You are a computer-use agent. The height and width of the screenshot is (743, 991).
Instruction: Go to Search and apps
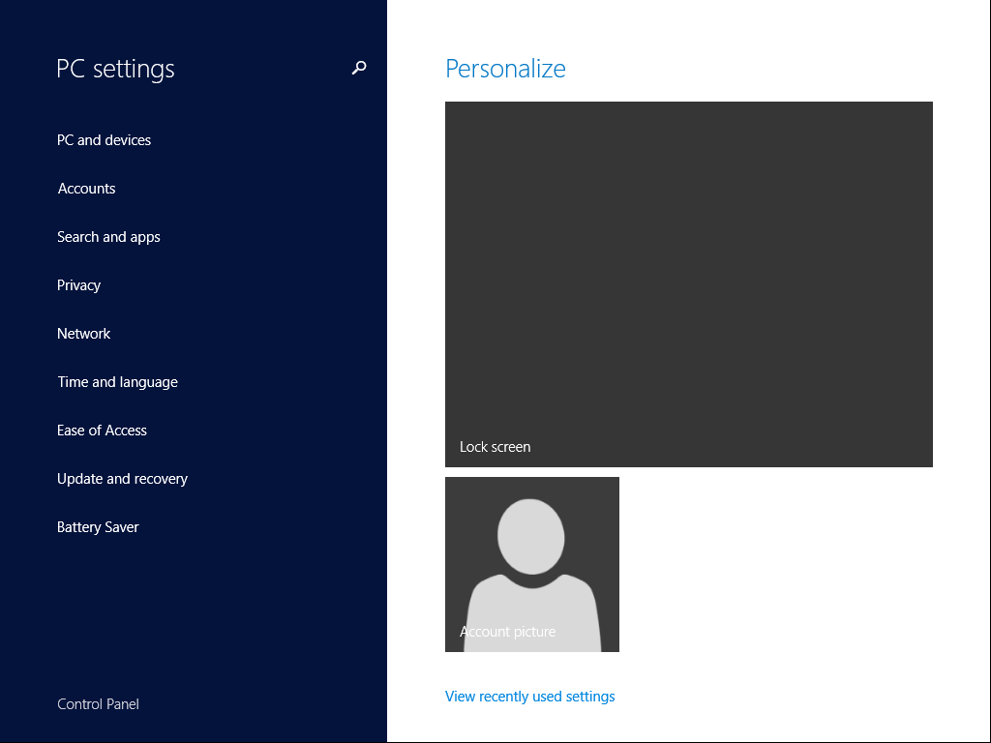coord(108,237)
